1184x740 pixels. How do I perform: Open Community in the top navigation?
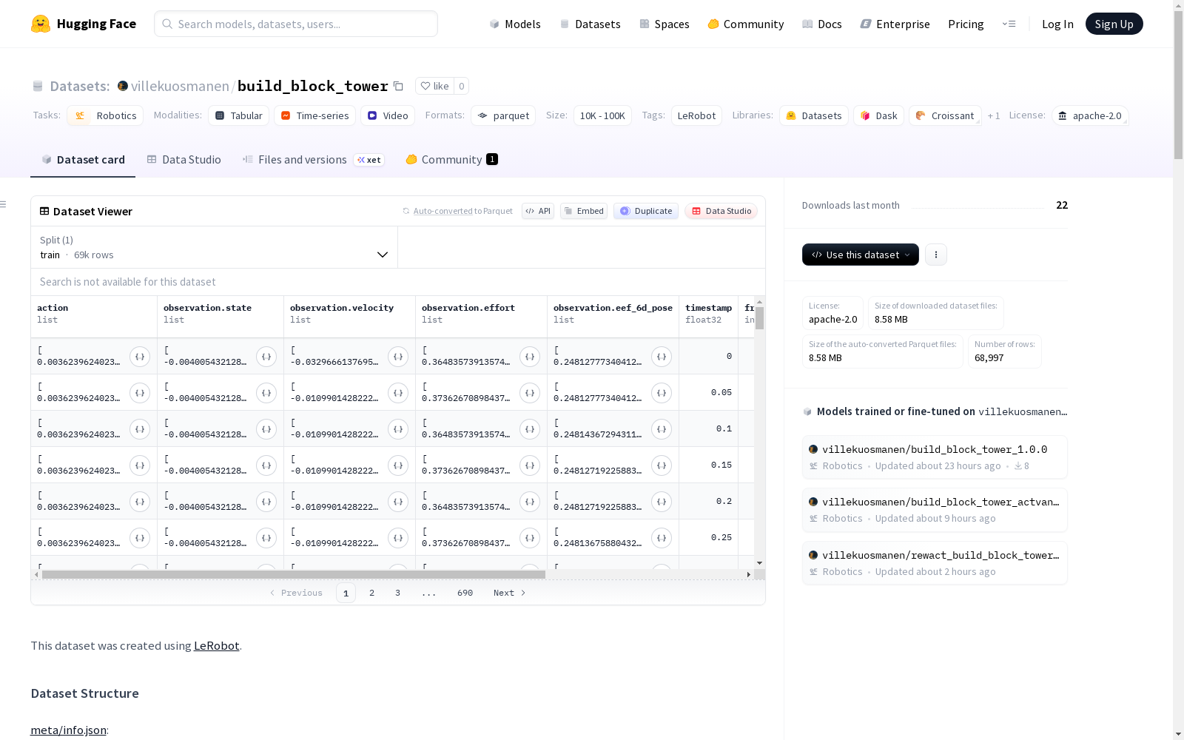tap(746, 24)
